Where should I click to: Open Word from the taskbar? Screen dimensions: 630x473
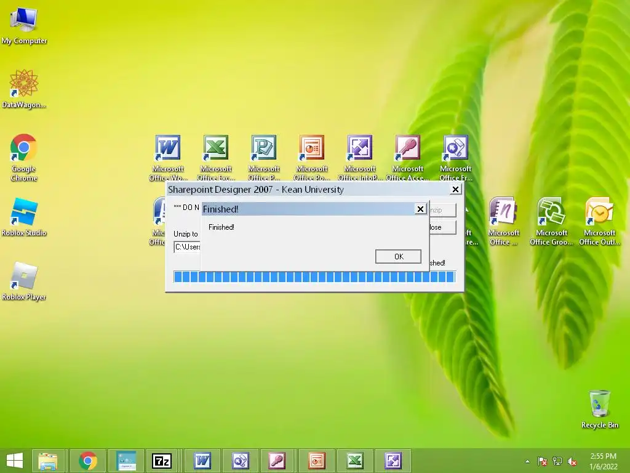tap(202, 461)
